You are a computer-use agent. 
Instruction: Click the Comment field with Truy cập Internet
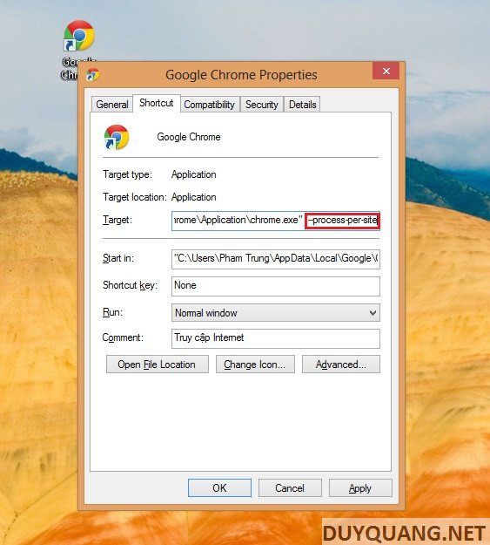[276, 338]
